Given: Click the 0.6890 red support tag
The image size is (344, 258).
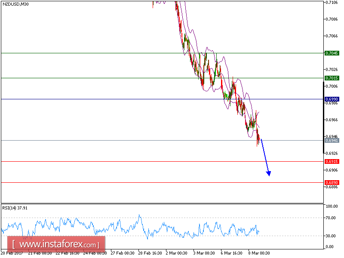Looking at the screenshot, I should tap(331, 181).
